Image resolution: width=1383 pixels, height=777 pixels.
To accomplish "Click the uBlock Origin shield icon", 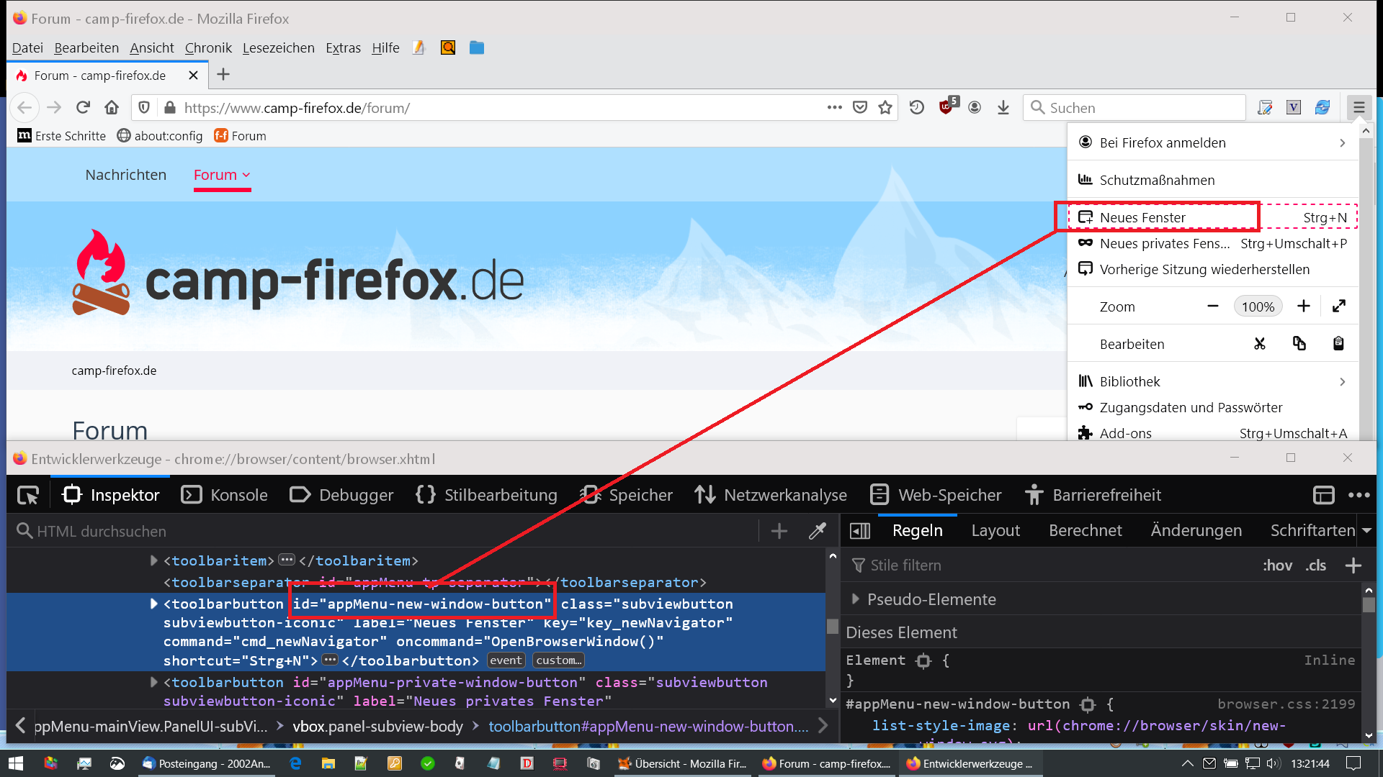I will point(946,107).
